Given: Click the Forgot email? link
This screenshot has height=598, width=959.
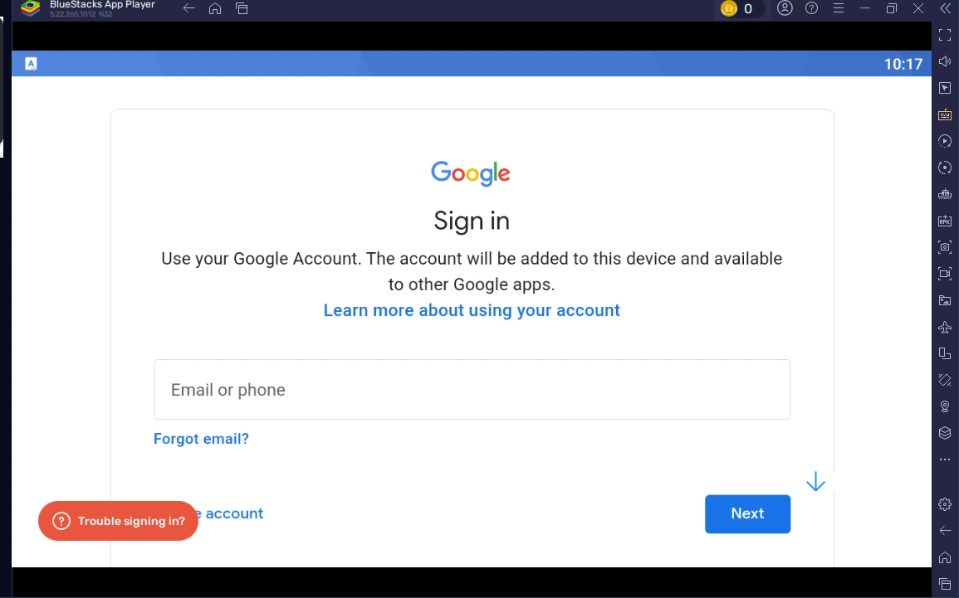Looking at the screenshot, I should click(x=201, y=439).
